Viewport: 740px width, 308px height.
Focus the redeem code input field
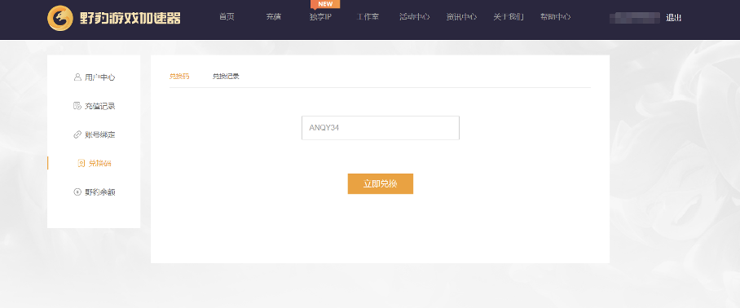coord(381,128)
